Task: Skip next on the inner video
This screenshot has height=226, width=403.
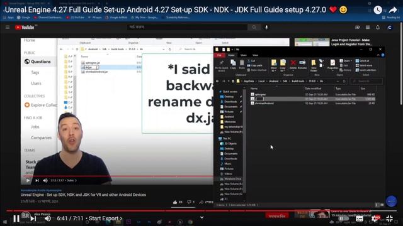Action: tap(37, 180)
